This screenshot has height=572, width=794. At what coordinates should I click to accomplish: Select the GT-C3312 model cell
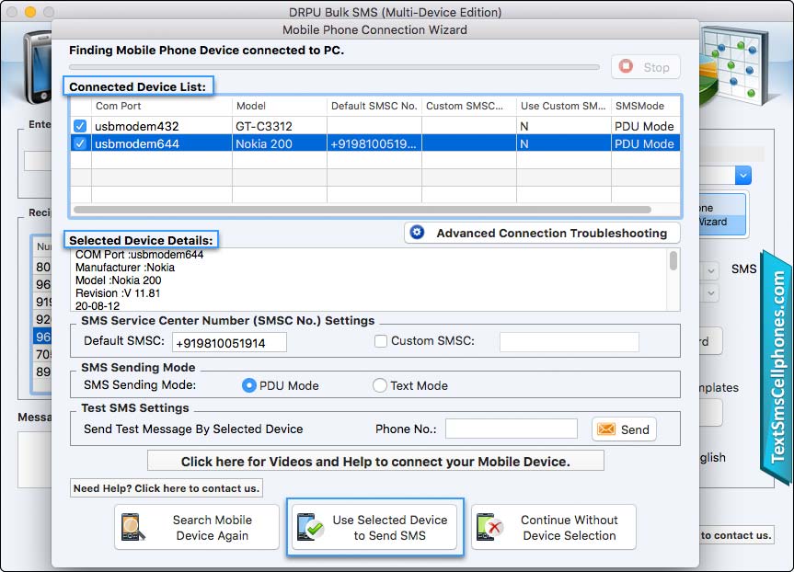280,126
